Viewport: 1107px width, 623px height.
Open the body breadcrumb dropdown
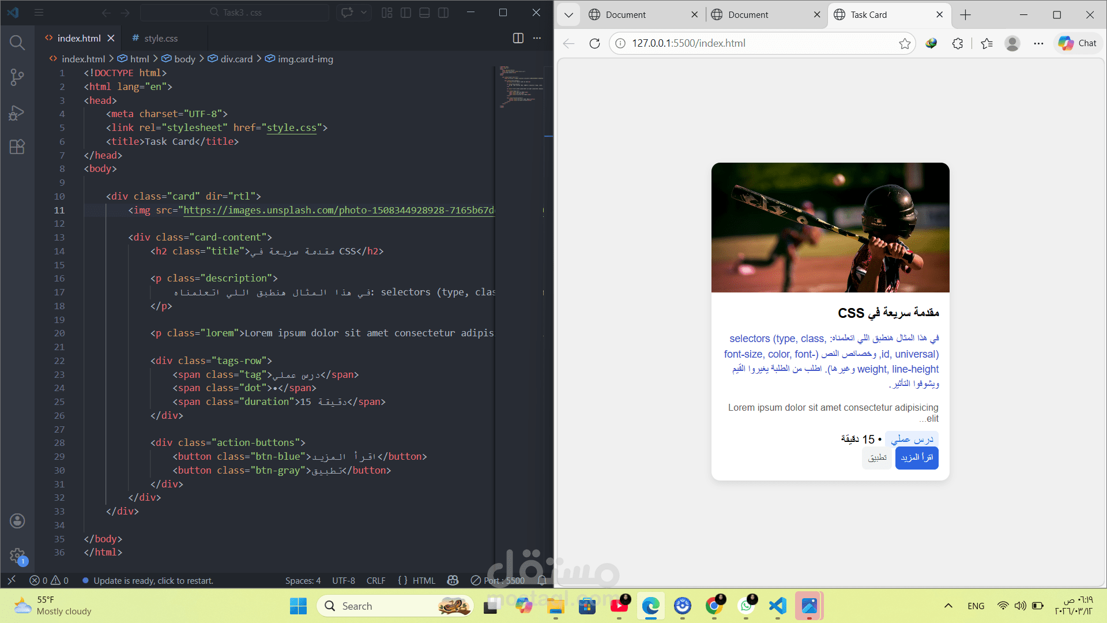[x=185, y=59]
